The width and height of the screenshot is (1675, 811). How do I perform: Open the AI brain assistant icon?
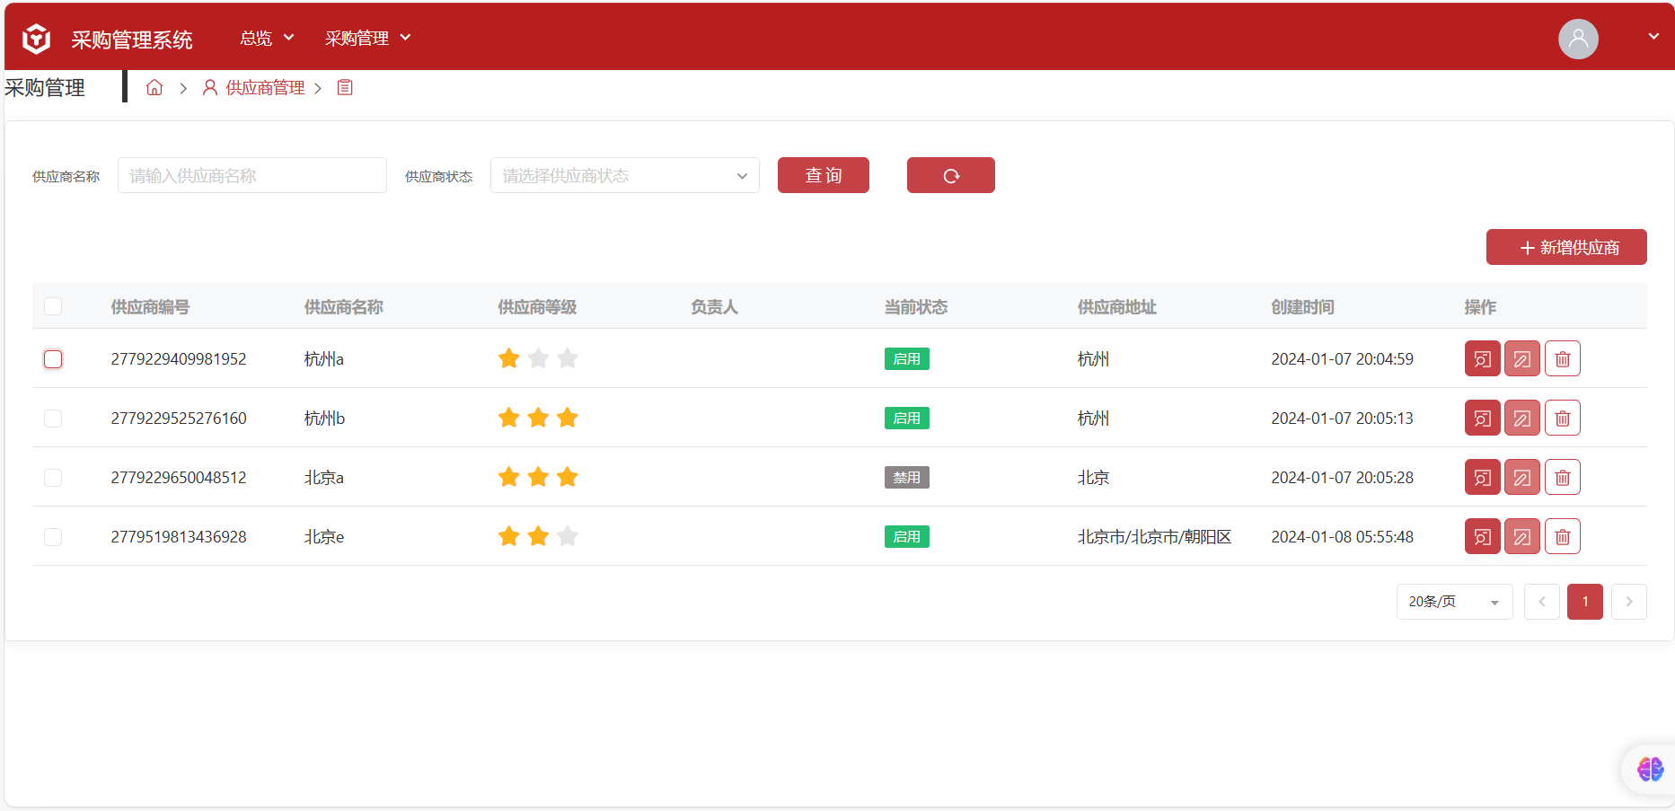pos(1650,769)
